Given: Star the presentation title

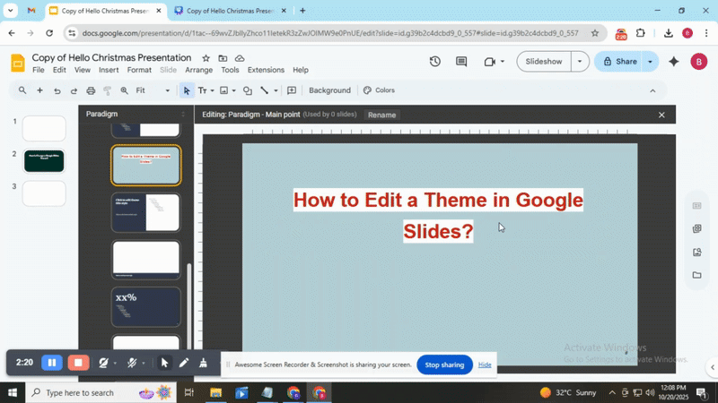Looking at the screenshot, I should [x=206, y=57].
